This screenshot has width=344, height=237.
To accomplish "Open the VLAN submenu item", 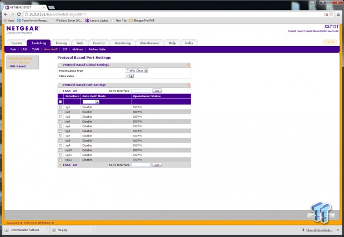I will 36,49.
